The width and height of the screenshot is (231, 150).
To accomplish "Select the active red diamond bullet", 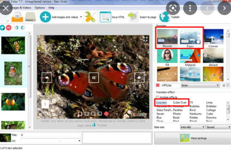I will click(106, 114).
